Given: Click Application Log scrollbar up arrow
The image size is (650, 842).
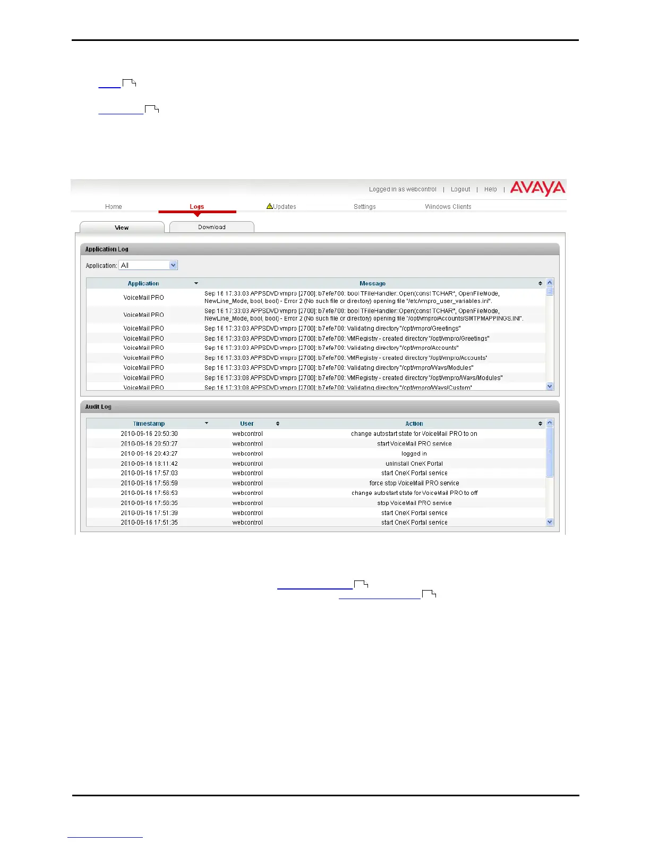Looking at the screenshot, I should pos(550,282).
